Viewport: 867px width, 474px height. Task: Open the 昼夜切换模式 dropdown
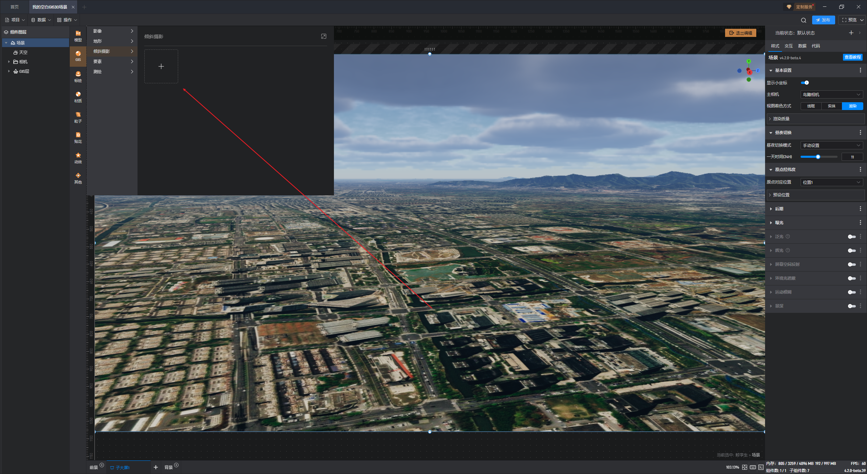click(831, 145)
